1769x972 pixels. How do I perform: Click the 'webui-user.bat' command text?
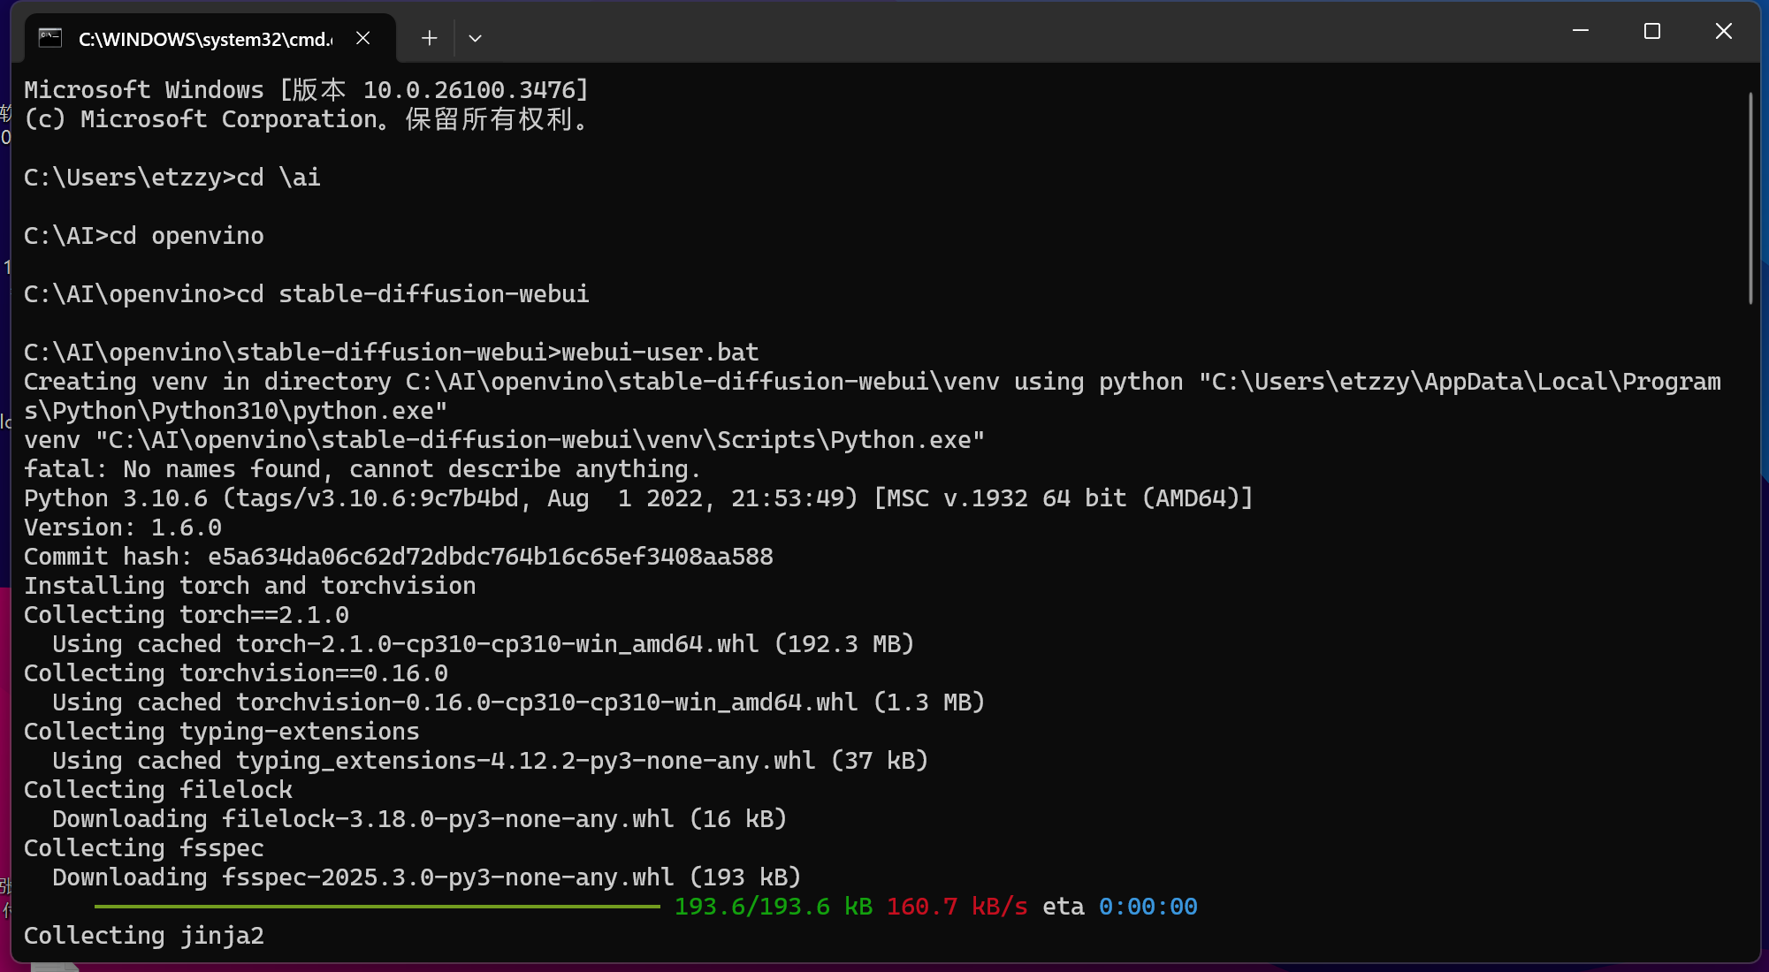click(x=660, y=353)
